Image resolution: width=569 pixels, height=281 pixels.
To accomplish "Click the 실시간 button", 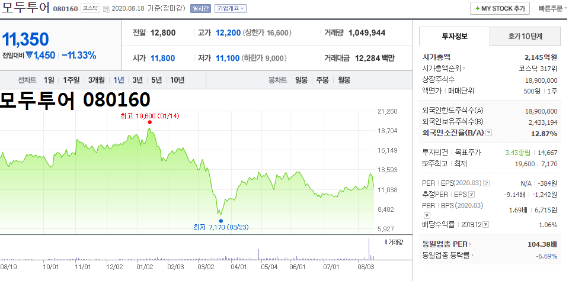I will point(200,9).
